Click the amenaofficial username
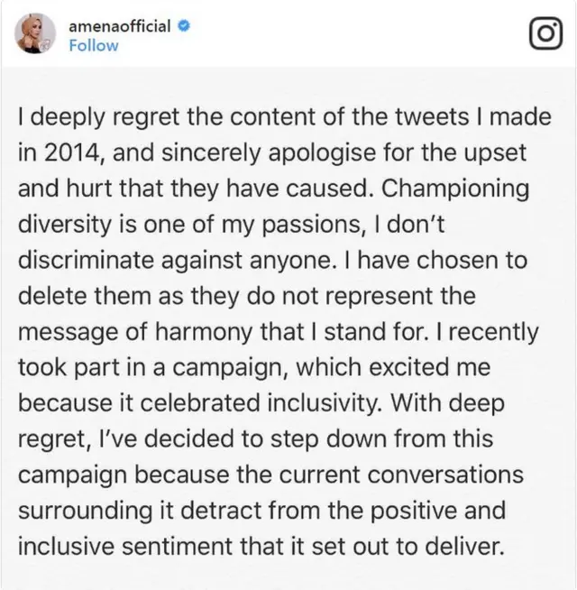 point(120,26)
